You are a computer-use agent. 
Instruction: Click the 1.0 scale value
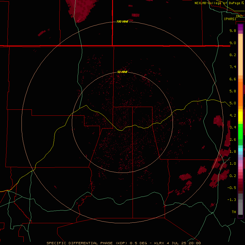[233, 164]
